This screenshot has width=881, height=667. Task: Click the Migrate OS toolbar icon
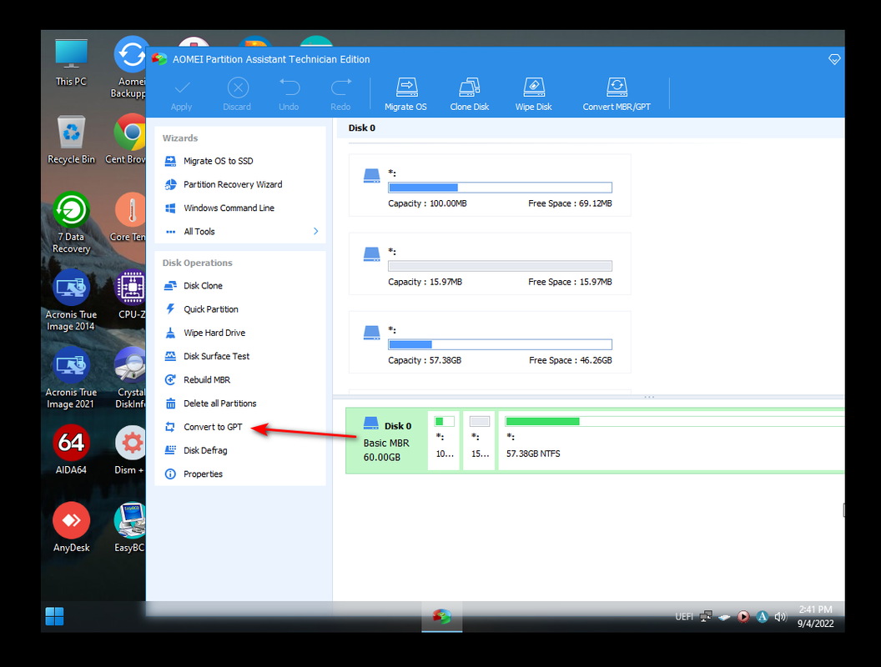coord(405,93)
